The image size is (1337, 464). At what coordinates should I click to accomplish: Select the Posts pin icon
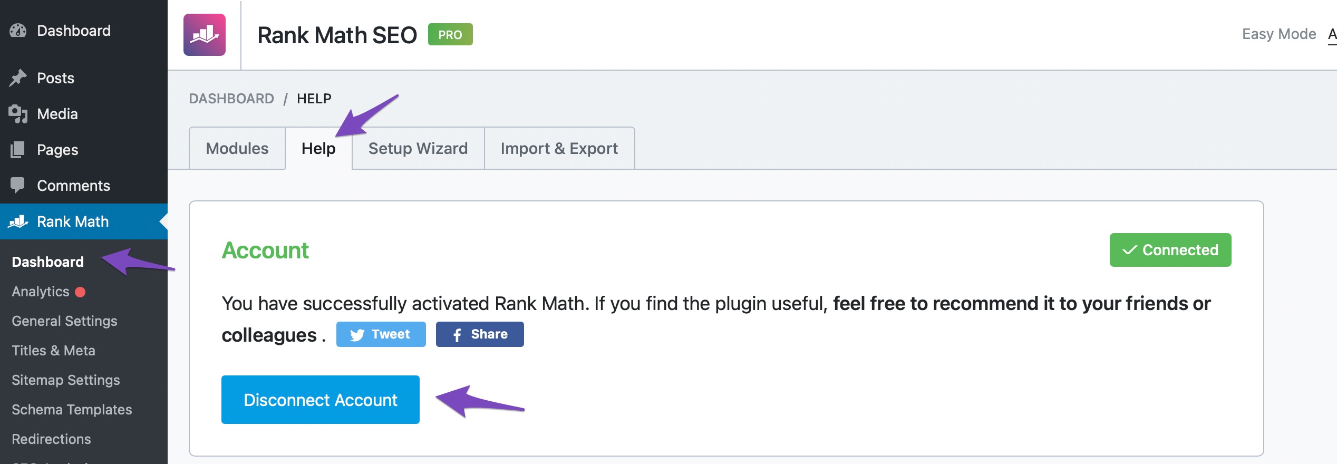(18, 78)
